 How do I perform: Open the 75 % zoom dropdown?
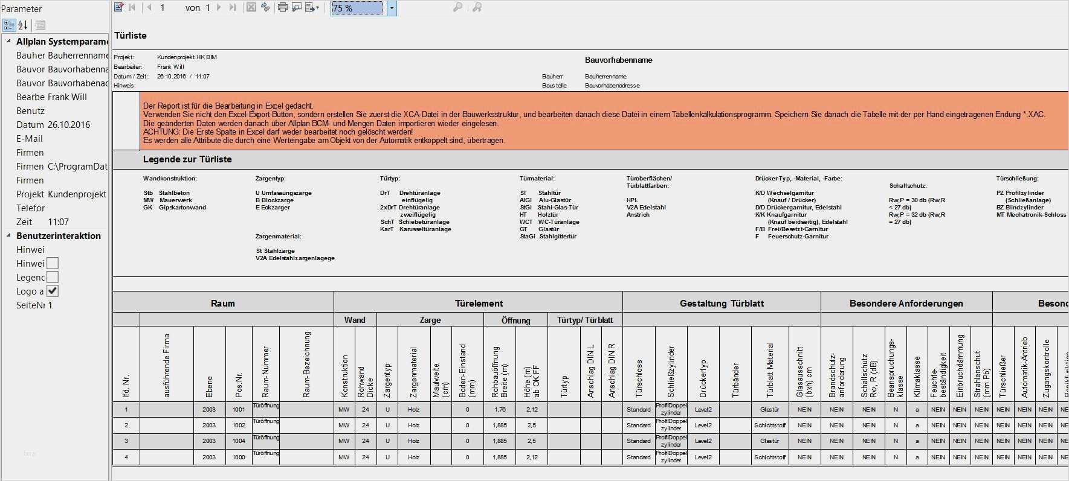click(x=392, y=8)
